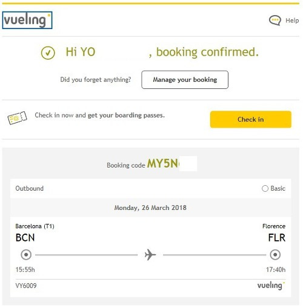
Task: Click the BCN departure point marker
Action: pyautogui.click(x=26, y=255)
